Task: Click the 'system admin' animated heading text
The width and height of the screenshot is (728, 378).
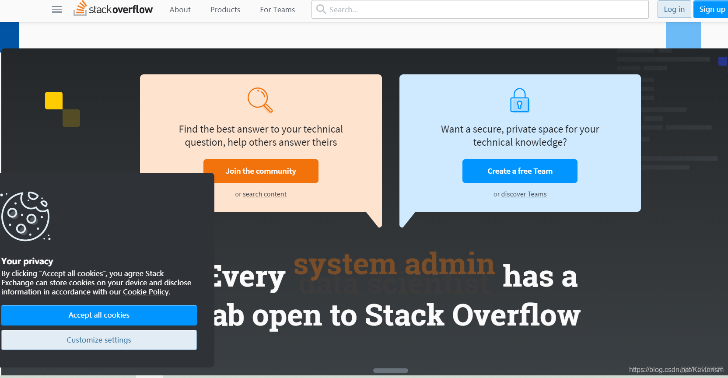Action: click(394, 264)
